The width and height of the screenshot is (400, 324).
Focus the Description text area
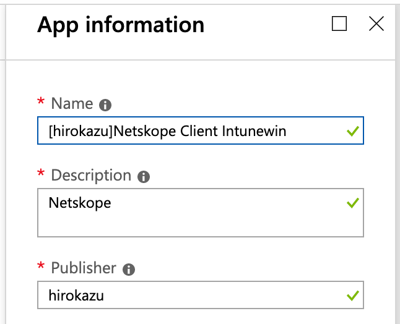point(201,213)
